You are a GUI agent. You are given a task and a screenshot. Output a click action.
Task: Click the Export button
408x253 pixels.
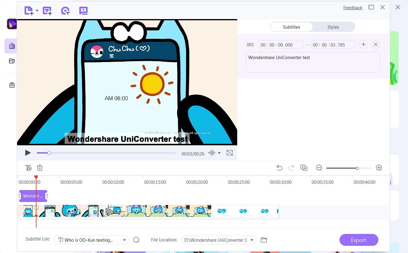coord(359,240)
